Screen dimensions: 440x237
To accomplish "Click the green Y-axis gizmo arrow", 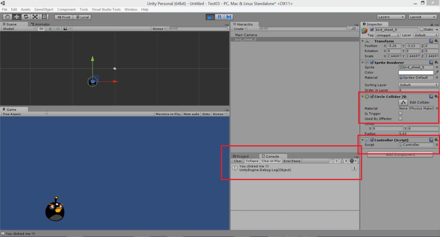I will [93, 58].
